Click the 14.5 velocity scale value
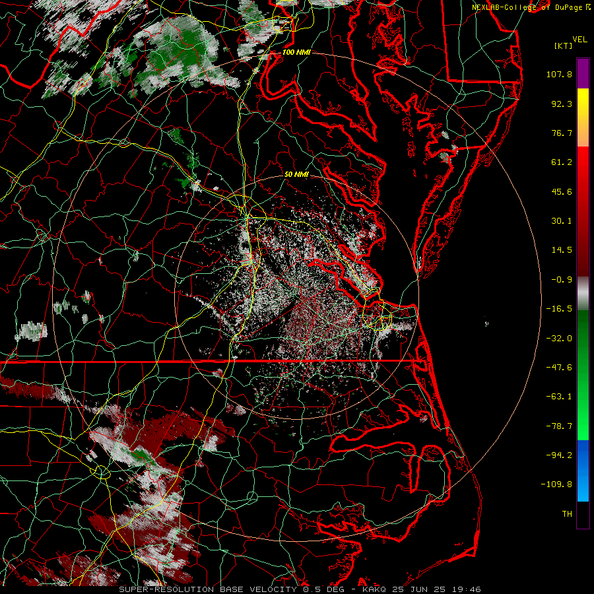The height and width of the screenshot is (594, 594). pyautogui.click(x=562, y=250)
